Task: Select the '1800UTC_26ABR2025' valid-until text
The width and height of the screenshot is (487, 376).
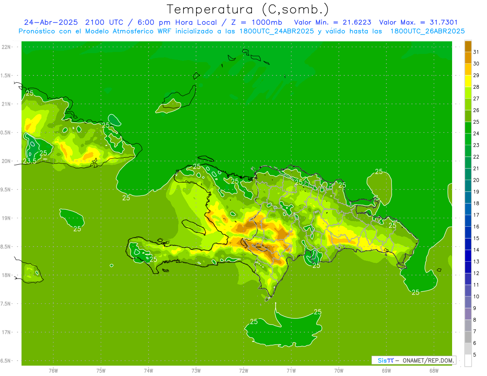Action: 427,31
